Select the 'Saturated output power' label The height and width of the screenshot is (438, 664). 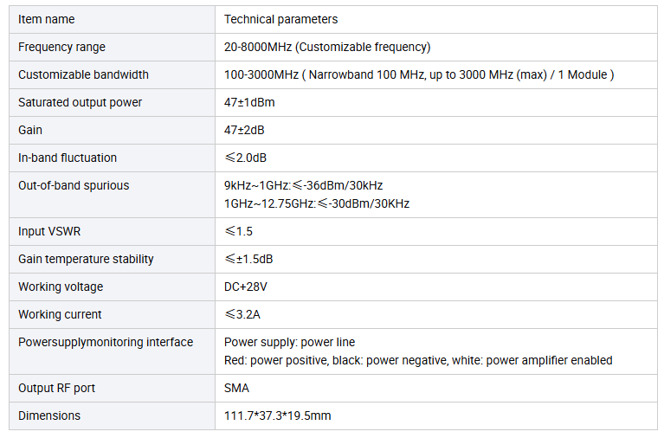pyautogui.click(x=80, y=102)
